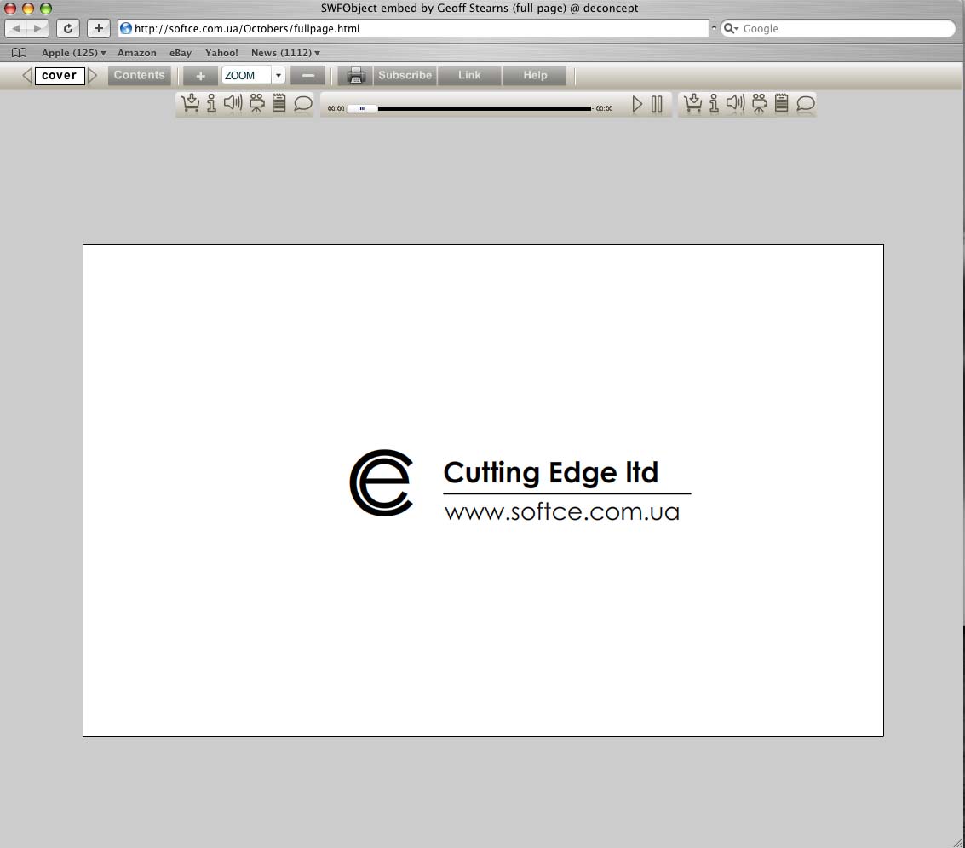This screenshot has height=848, width=965.
Task: Open the Contents button
Action: (139, 75)
